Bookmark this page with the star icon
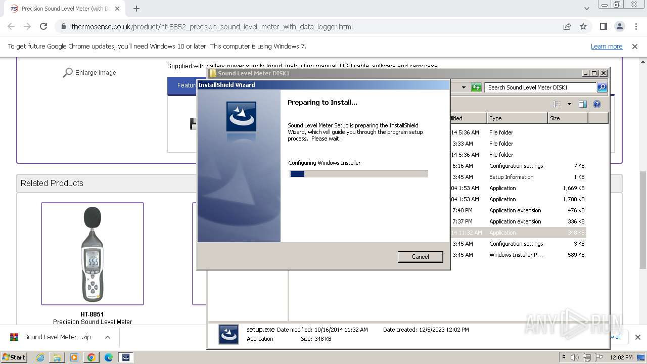This screenshot has width=647, height=364. tap(583, 26)
